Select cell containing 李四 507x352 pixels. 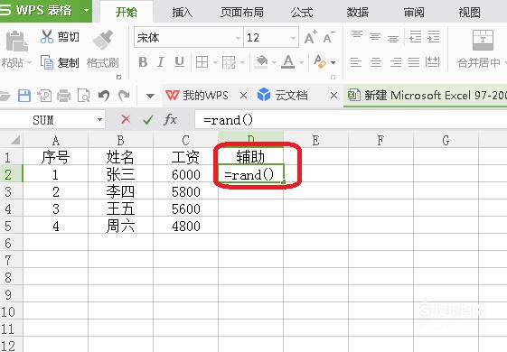point(120,192)
